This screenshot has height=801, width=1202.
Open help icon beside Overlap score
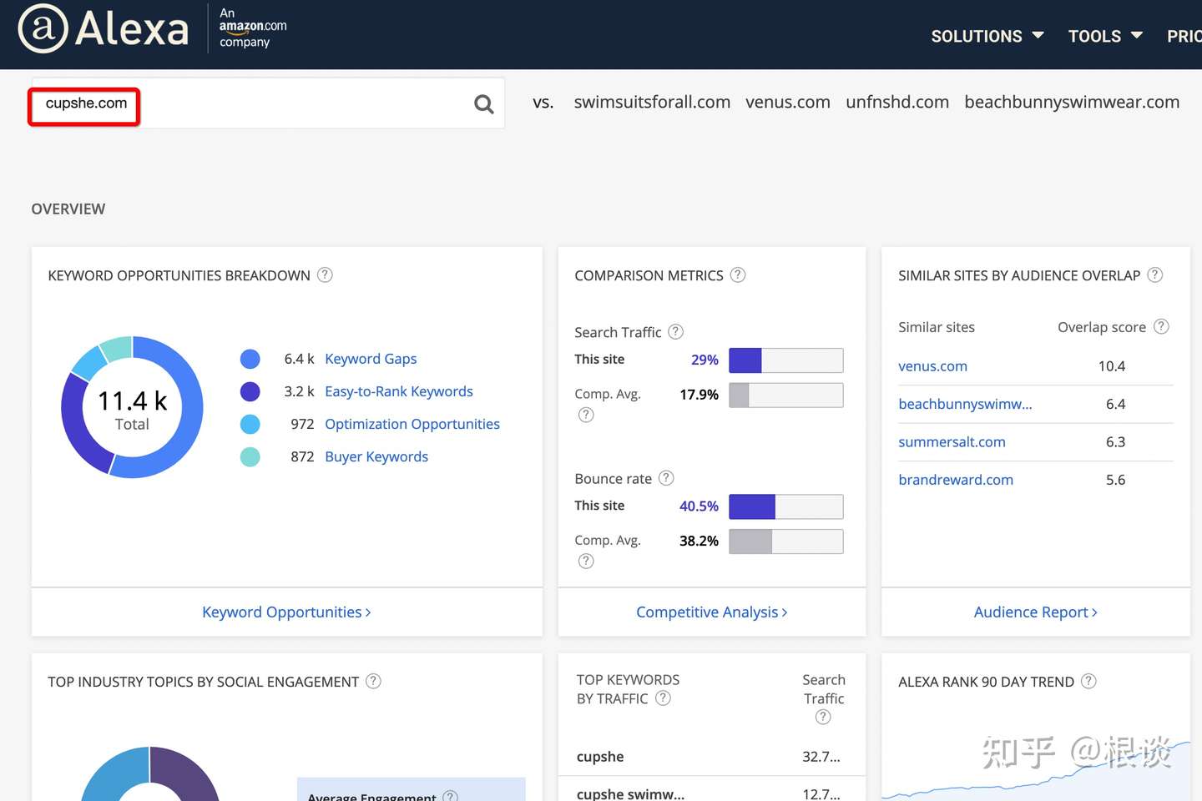pyautogui.click(x=1161, y=326)
